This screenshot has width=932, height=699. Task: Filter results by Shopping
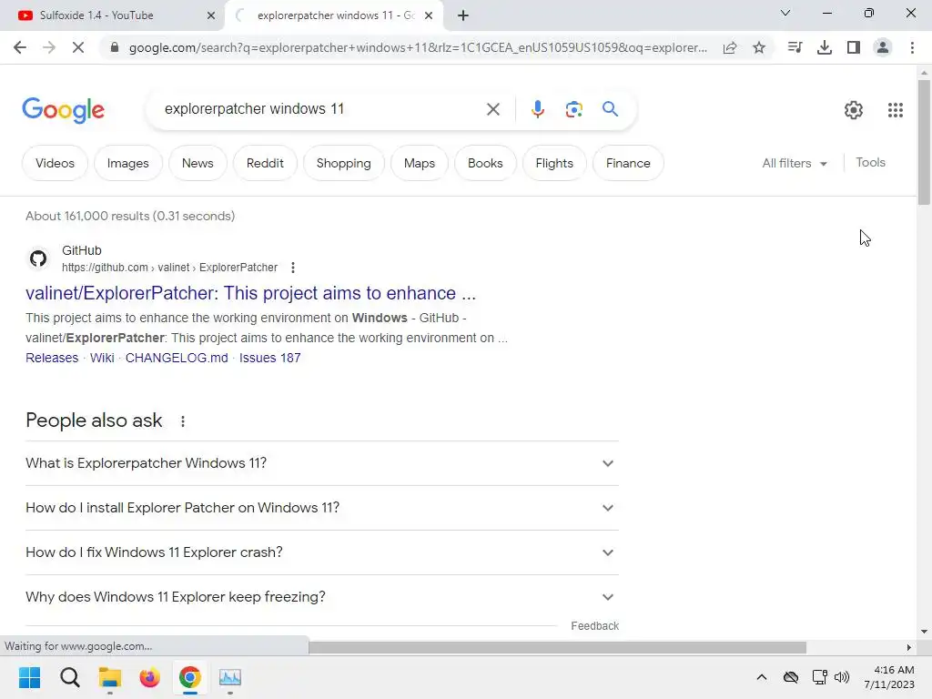[x=343, y=163]
